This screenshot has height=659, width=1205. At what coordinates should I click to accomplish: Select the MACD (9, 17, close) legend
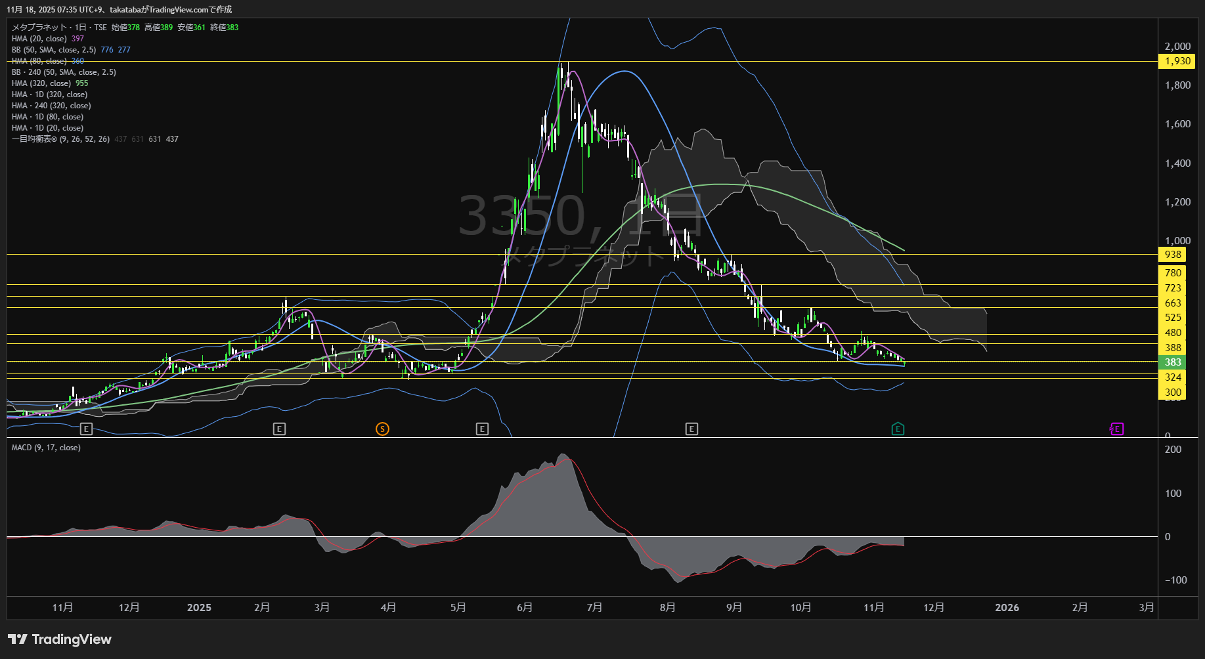coord(46,448)
